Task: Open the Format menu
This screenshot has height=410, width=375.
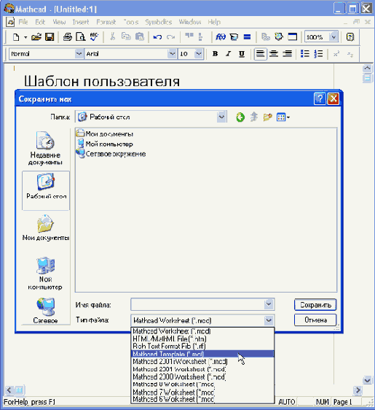Action: click(x=106, y=22)
